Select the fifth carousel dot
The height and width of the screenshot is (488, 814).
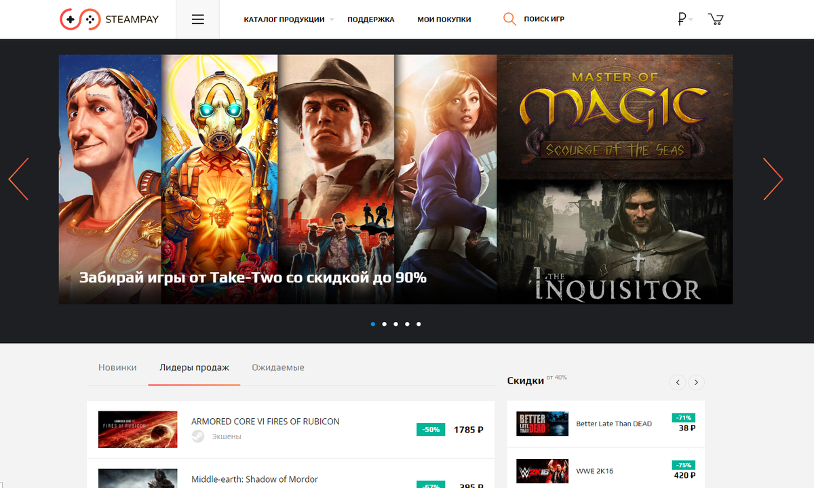pyautogui.click(x=419, y=324)
